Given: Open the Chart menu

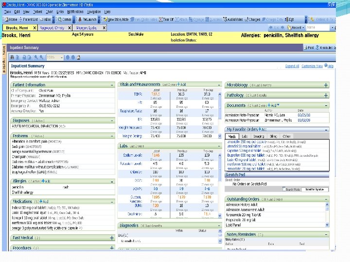Looking at the screenshot, I should pyautogui.click(x=49, y=12).
